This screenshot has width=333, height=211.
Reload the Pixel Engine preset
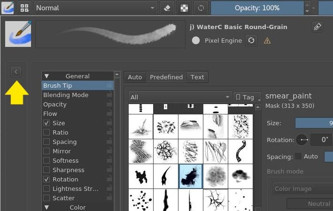(x=251, y=41)
